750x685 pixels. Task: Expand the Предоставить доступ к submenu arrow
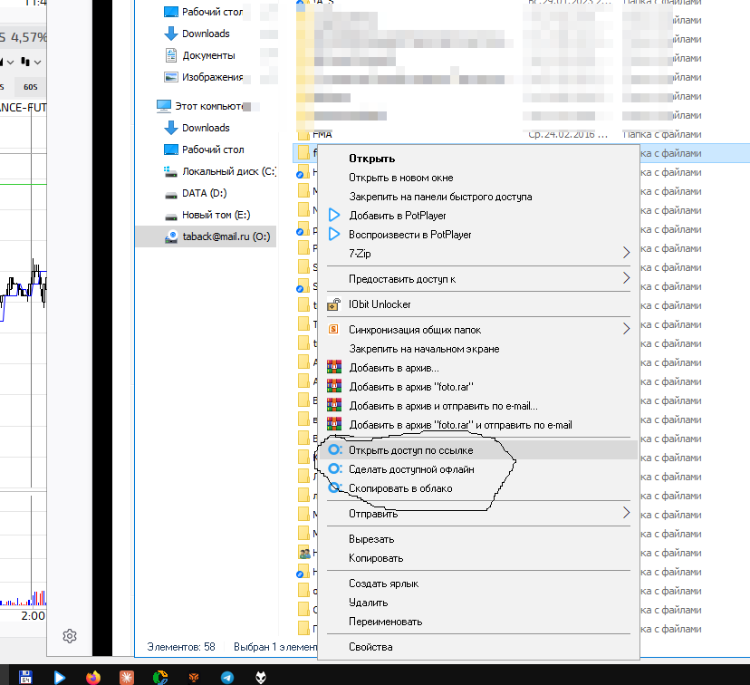(626, 278)
